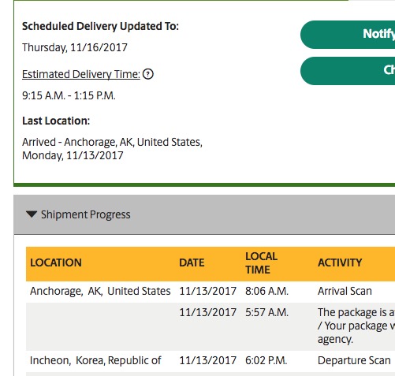Click the 5:57 A.M. local time cell

pyautogui.click(x=266, y=313)
